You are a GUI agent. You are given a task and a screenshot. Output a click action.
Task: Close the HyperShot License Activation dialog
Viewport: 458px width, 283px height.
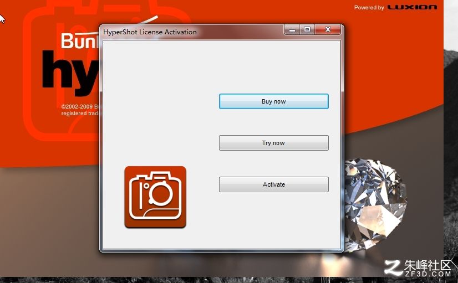(328, 29)
